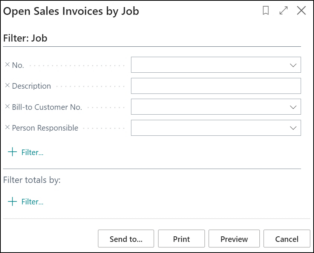Remove the No. filter via X icon
This screenshot has height=253, width=314.
(7, 65)
